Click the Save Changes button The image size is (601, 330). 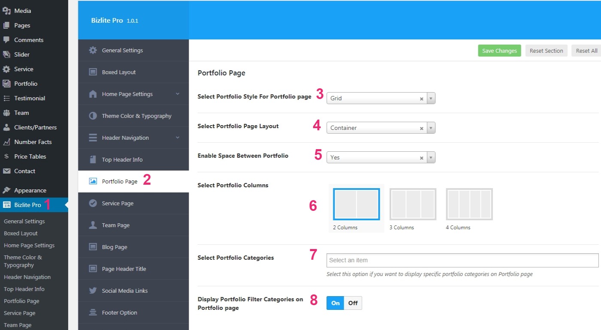click(x=500, y=51)
